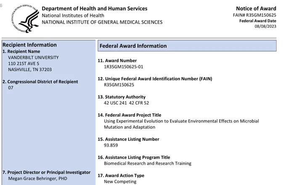Image resolution: width=286 pixels, height=185 pixels.
Task: Click the HHS eagle logo
Action: point(25,19)
